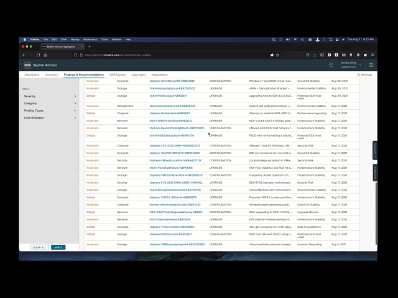Open the FEEDBACK side tab
The height and width of the screenshot is (298, 398).
click(x=374, y=173)
